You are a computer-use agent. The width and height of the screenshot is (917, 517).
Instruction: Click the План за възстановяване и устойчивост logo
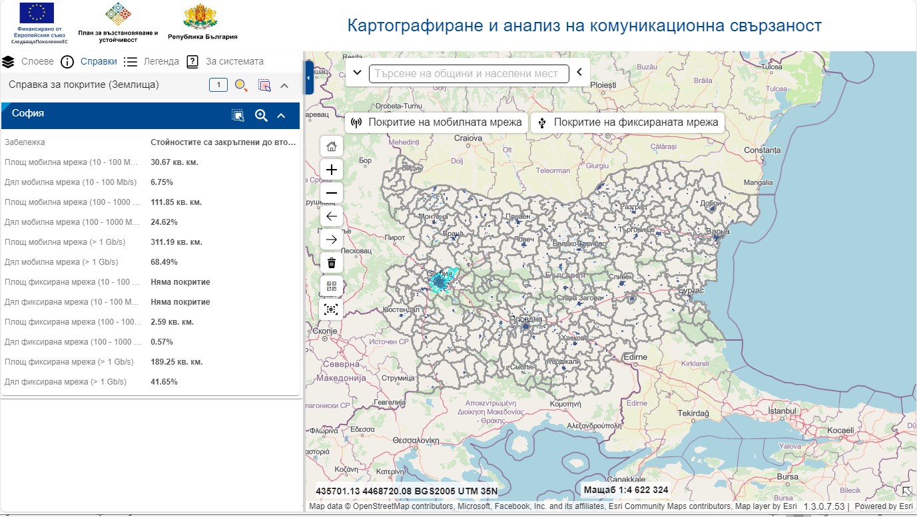[x=118, y=23]
